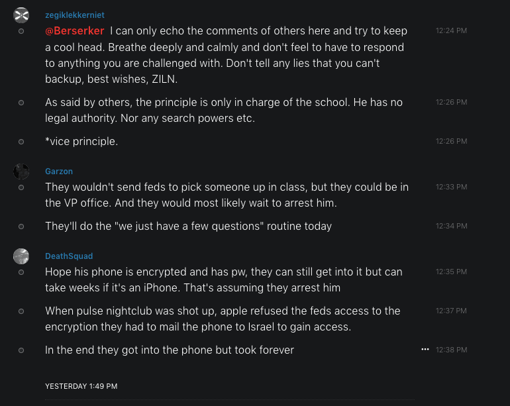
Task: Open the Garzon username link
Action: click(x=59, y=172)
